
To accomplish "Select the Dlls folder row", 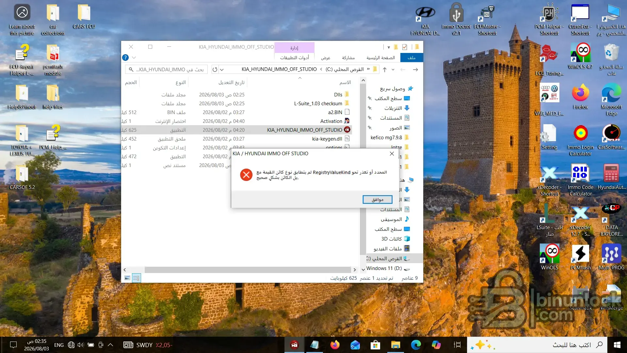I will pyautogui.click(x=236, y=94).
